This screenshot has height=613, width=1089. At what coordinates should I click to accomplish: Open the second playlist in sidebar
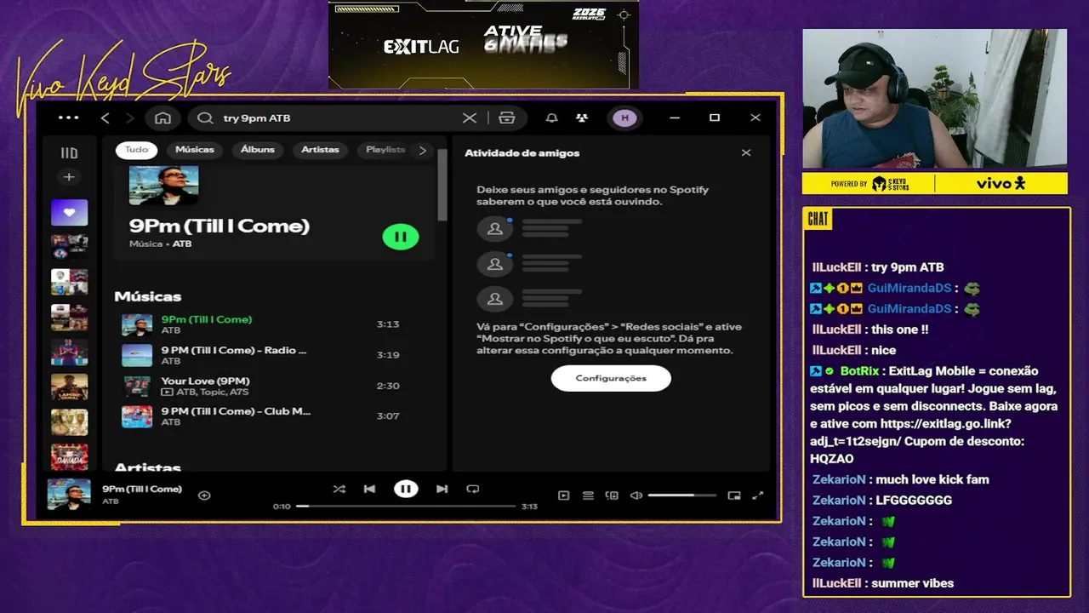coord(69,247)
